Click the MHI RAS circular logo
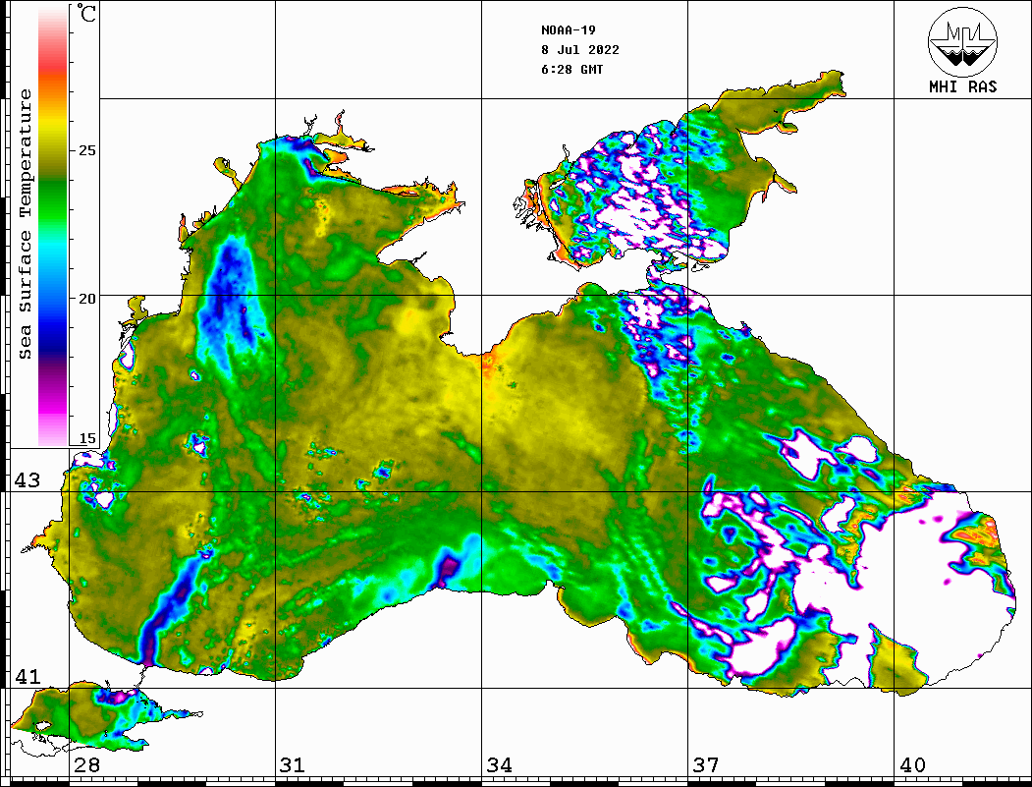This screenshot has width=1032, height=787. pos(963,41)
